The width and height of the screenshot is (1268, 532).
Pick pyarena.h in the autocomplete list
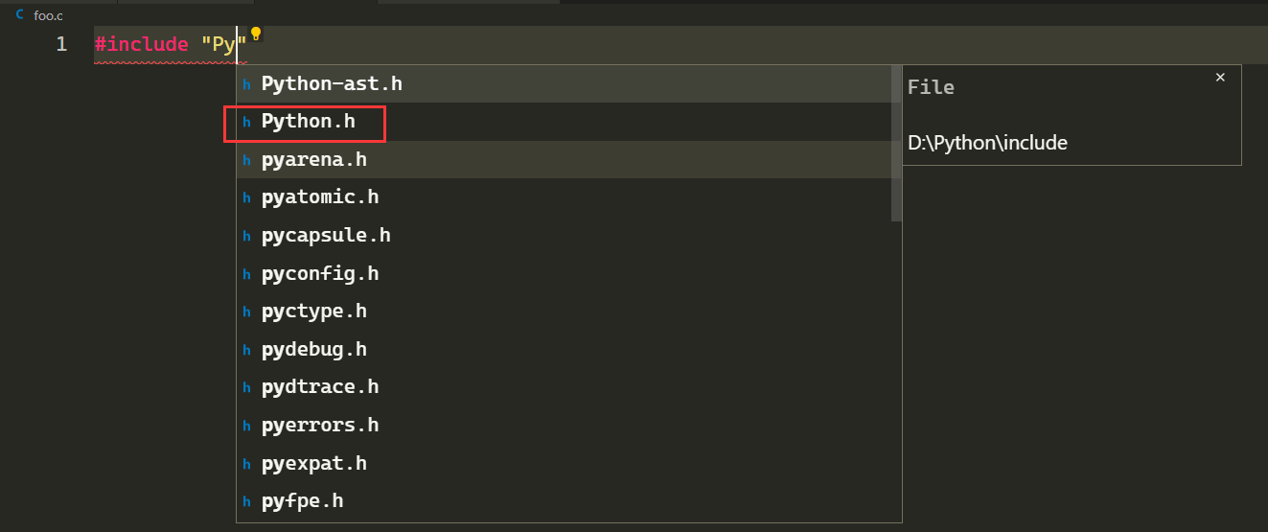(313, 160)
